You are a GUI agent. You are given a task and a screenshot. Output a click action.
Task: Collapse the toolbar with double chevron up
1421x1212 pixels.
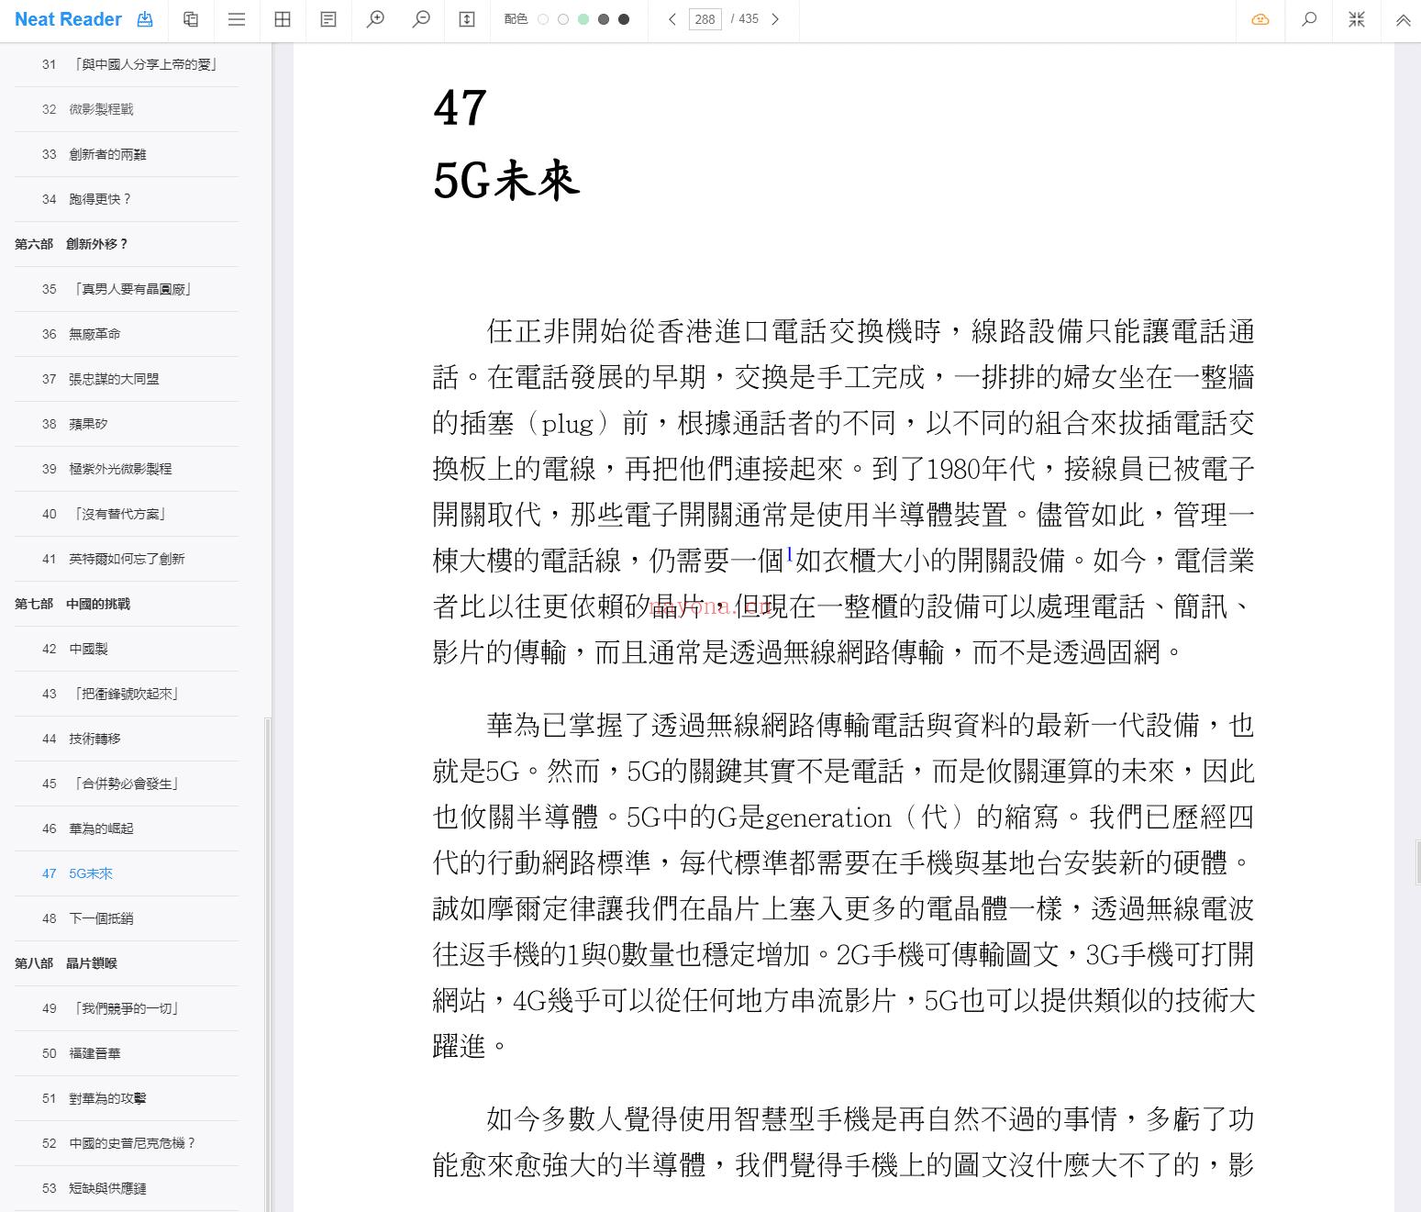pyautogui.click(x=1404, y=19)
